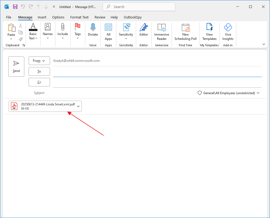Screen dimensions: 270x218
Task: Click the Copy icon
Action: tap(21, 32)
